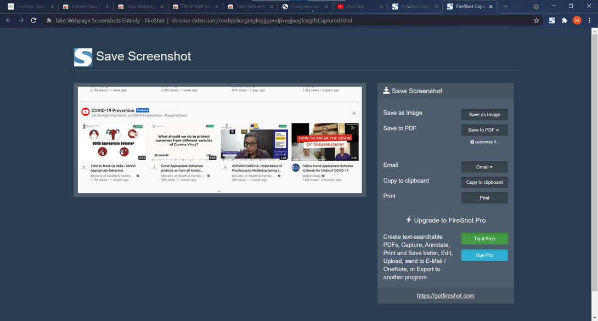Open the getfireshot.com link
Screen dimensions: 598x321
pos(445,295)
